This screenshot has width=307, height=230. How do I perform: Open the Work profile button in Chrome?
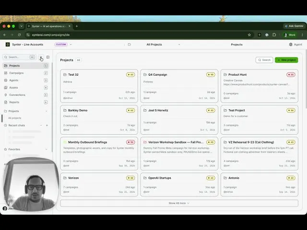[x=290, y=35]
